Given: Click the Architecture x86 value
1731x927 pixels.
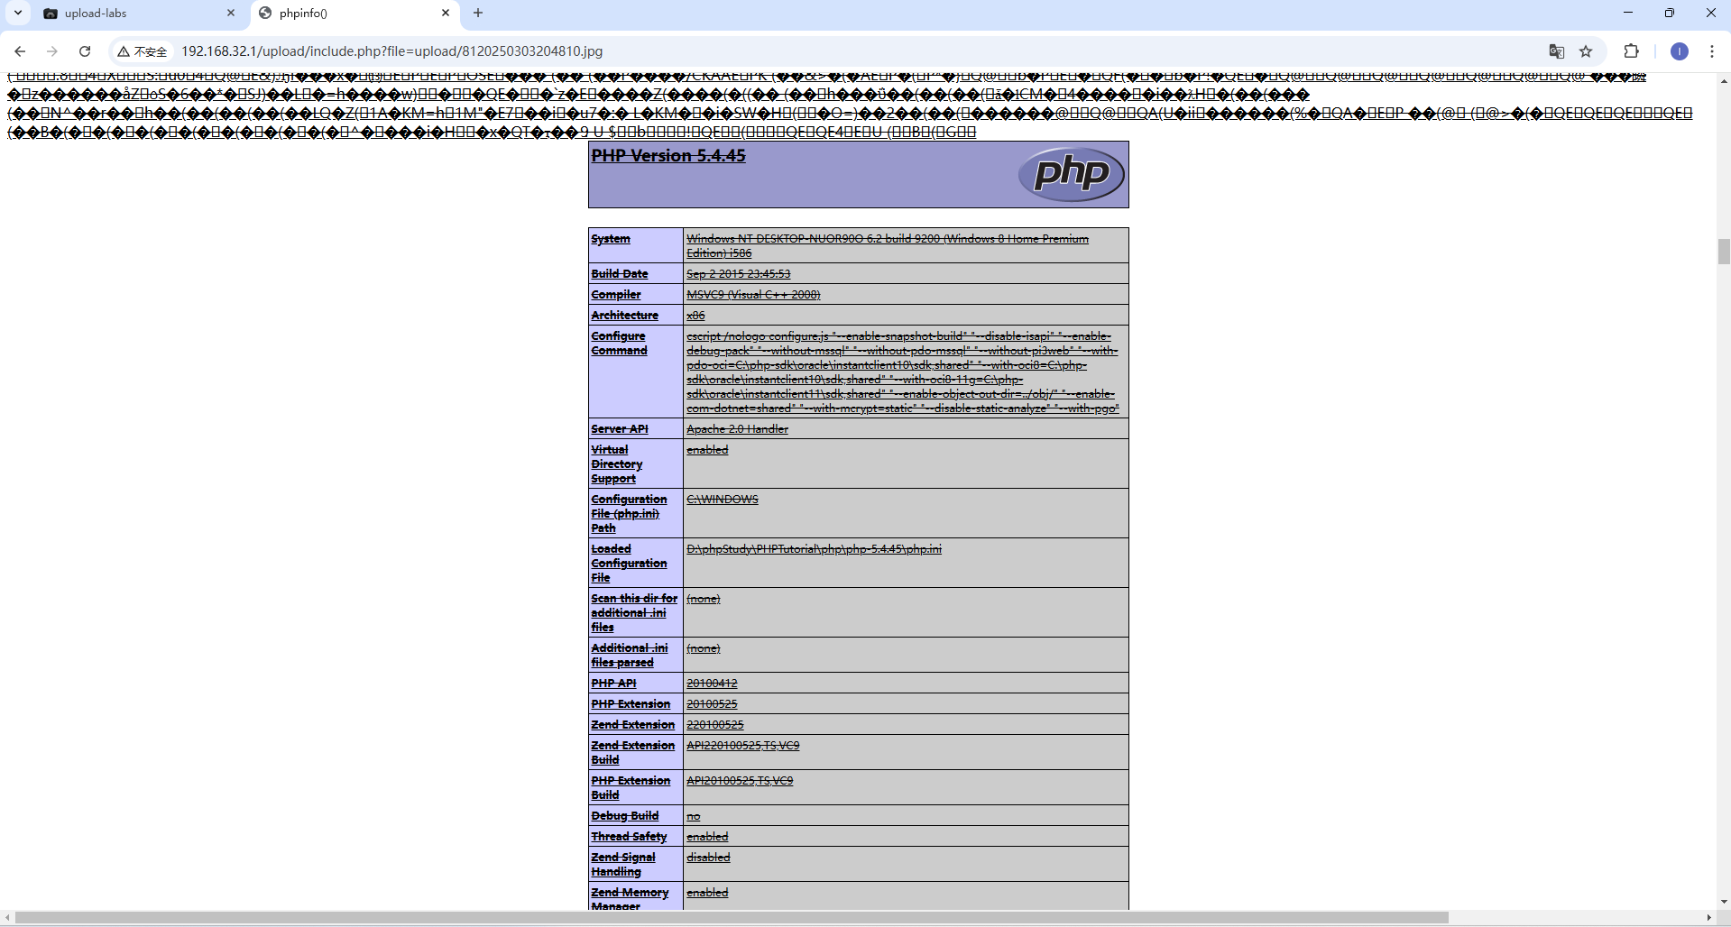Looking at the screenshot, I should (695, 316).
